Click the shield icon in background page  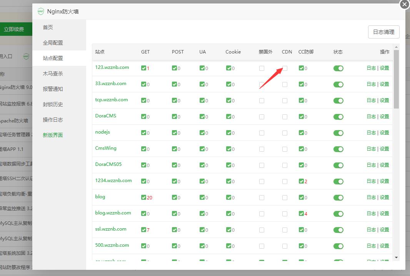[26, 56]
